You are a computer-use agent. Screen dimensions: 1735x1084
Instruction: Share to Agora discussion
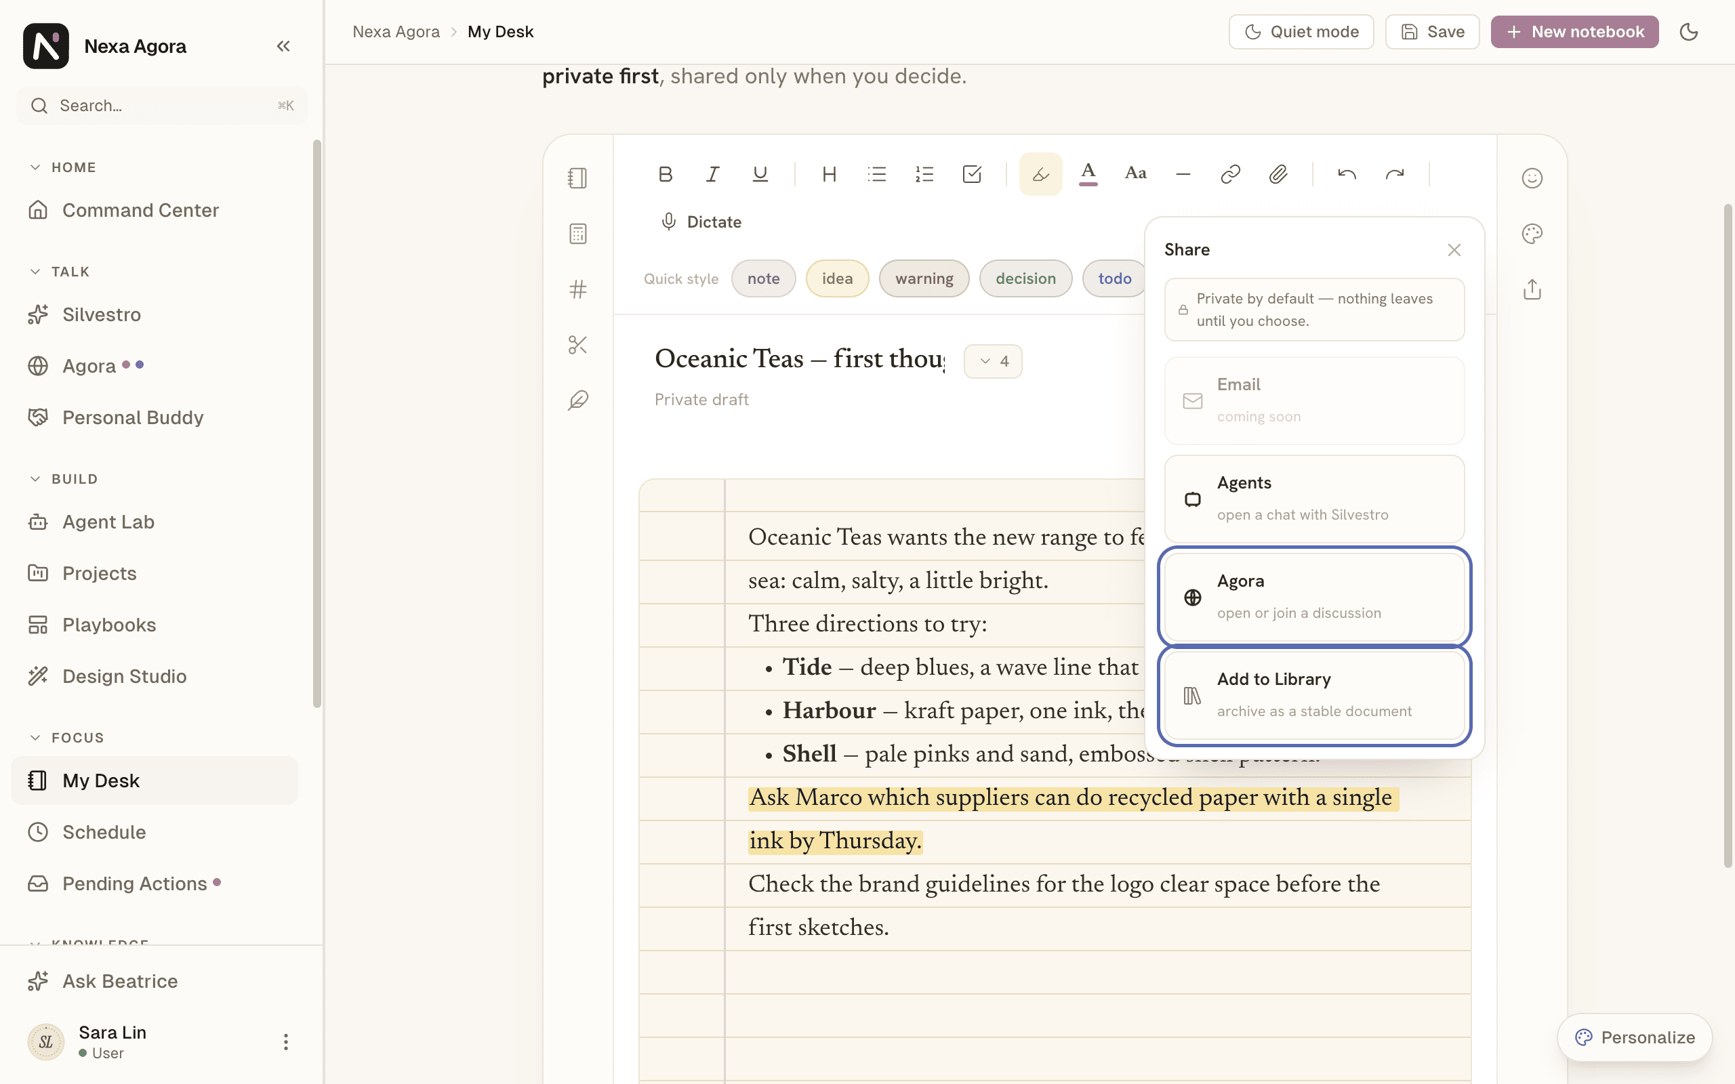(x=1314, y=596)
